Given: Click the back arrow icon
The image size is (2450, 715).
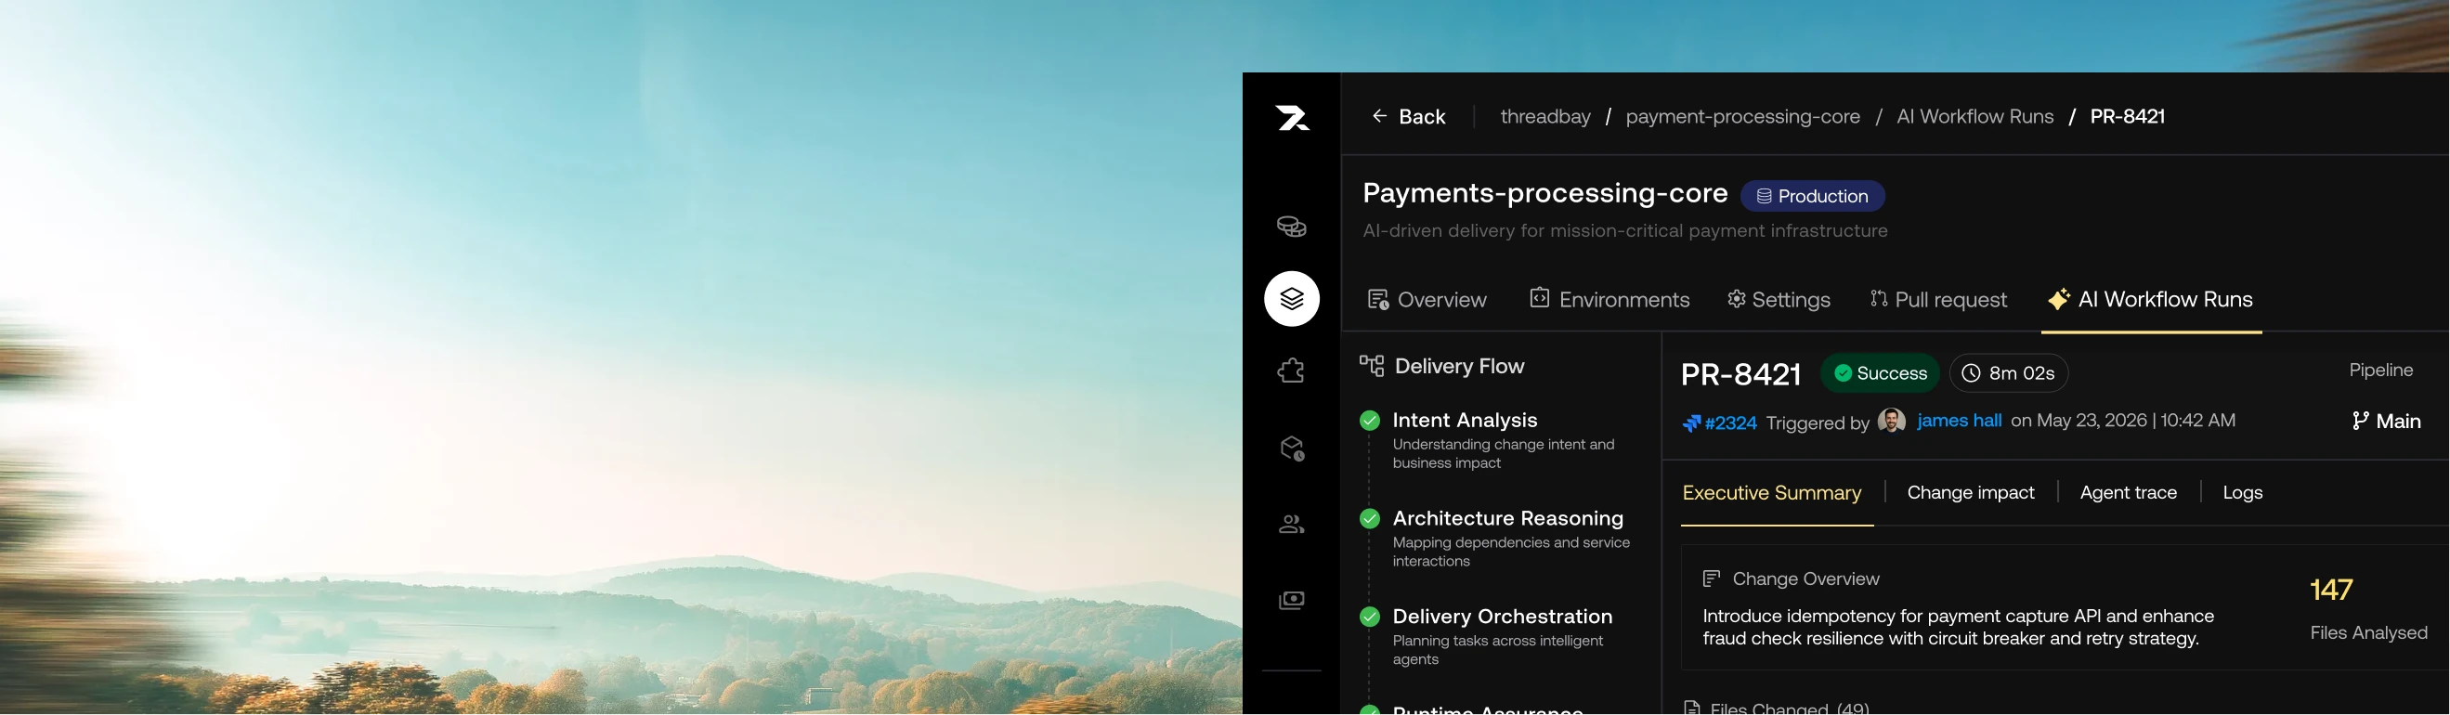Looking at the screenshot, I should 1379,116.
